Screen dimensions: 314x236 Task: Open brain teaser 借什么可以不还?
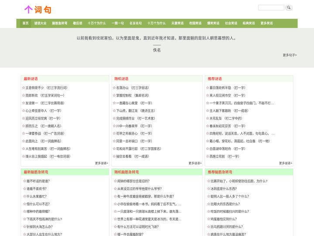(38, 204)
